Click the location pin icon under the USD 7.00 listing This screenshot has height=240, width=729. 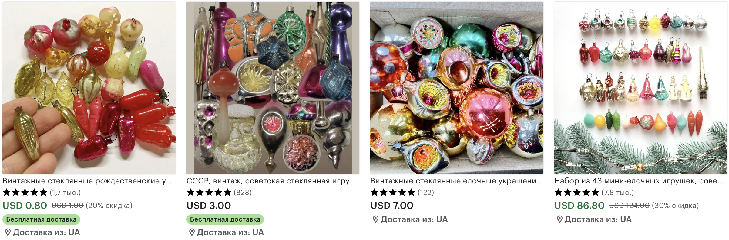(375, 219)
